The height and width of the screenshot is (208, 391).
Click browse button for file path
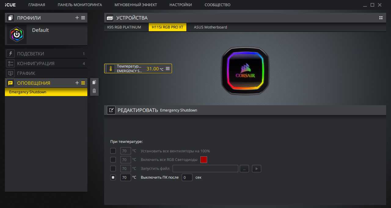click(244, 169)
